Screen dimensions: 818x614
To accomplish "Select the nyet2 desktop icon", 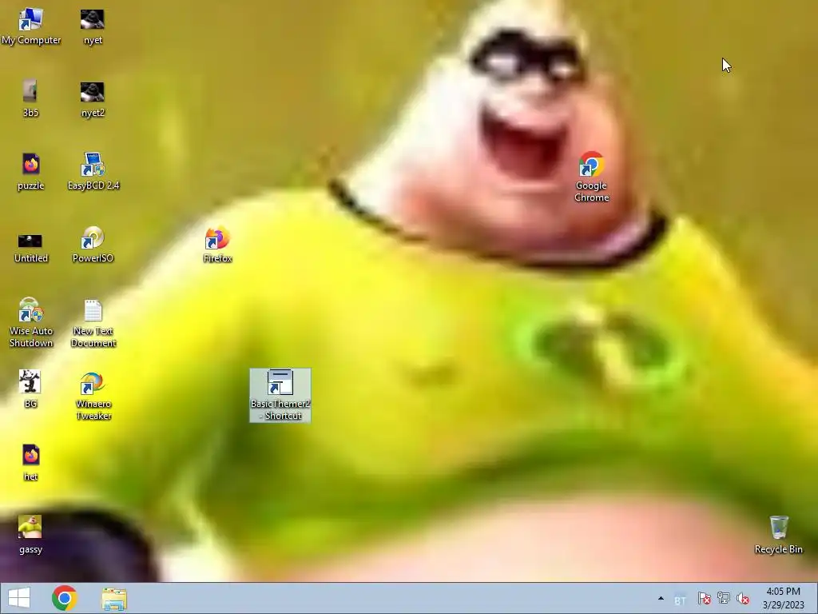I will click(93, 100).
